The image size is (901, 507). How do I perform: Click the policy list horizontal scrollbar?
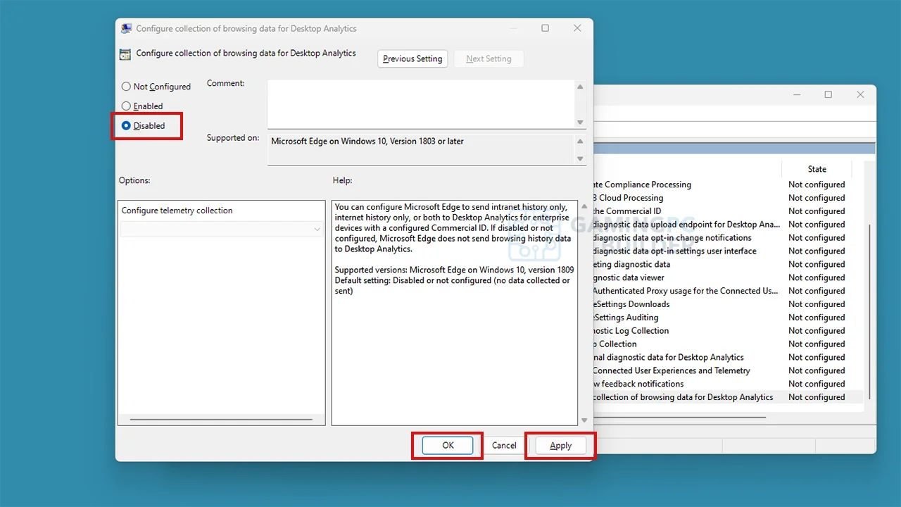679,417
